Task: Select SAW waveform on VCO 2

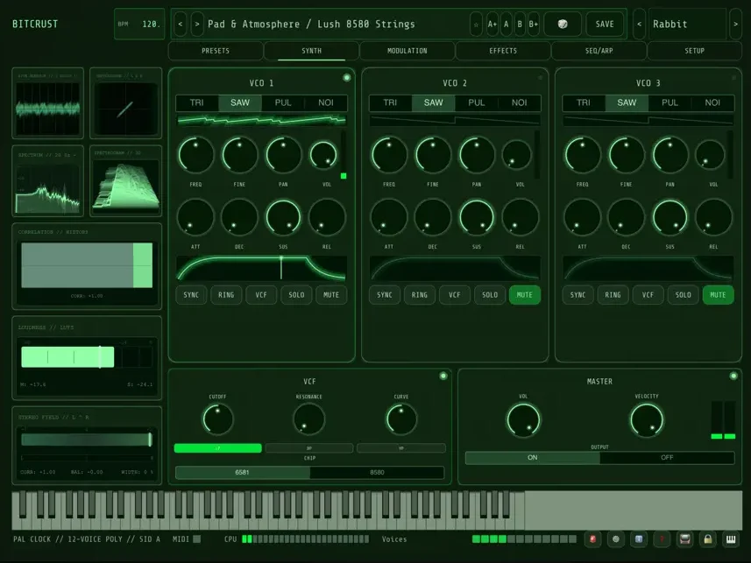Action: (434, 102)
